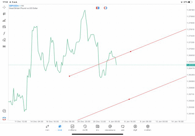Image resolution: width=195 pixels, height=136 pixels.
Task: Switch to the กราฟ (Chart) tab
Action: click(60, 127)
